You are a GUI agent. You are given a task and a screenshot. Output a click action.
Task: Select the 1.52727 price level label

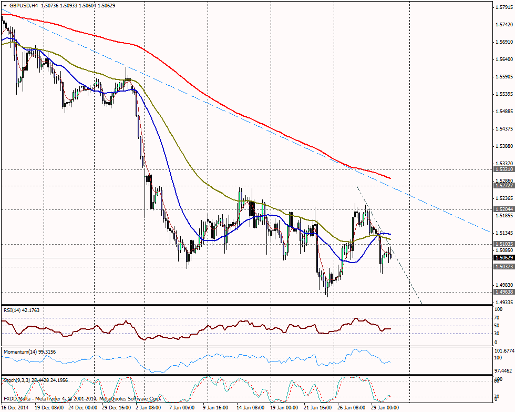click(x=503, y=186)
